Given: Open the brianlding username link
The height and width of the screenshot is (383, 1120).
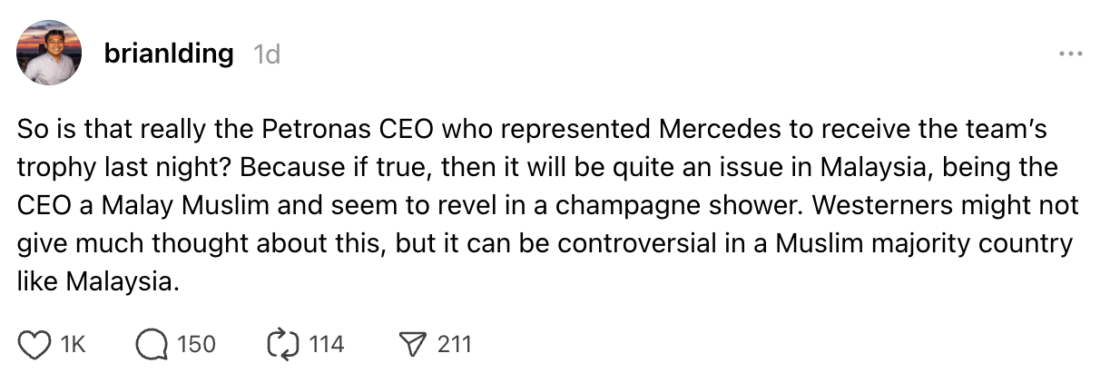Looking at the screenshot, I should [169, 54].
